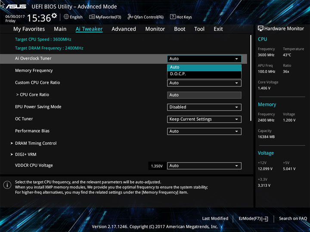This screenshot has height=232, width=310.
Task: Click the EzMode exit arrow icon
Action: 265,219
